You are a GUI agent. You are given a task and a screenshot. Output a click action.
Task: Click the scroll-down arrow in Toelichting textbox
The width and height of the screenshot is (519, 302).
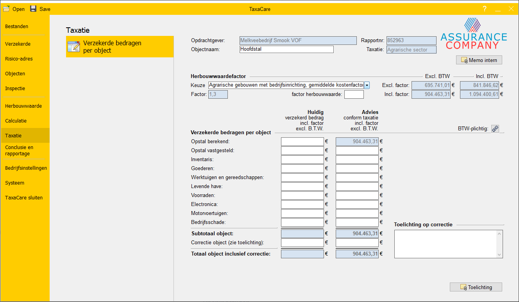pos(499,254)
